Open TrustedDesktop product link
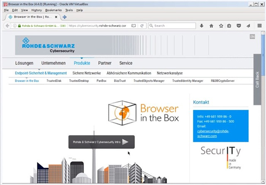 79,81
